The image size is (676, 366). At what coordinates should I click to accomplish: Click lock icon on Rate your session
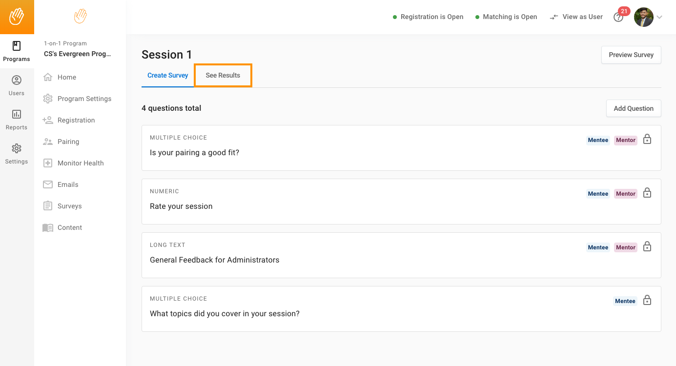pos(647,193)
